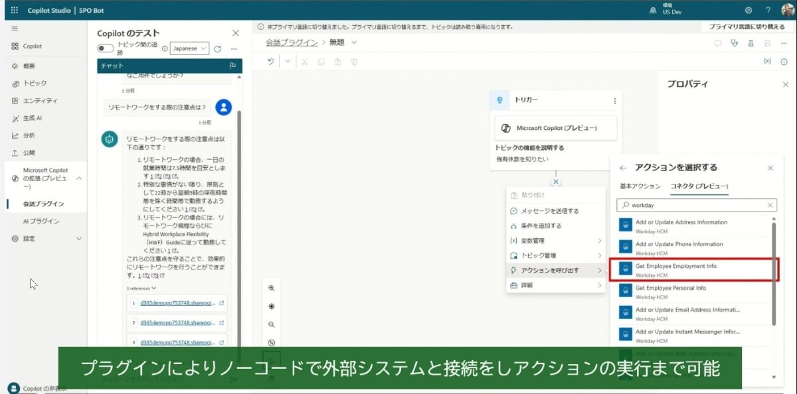797x394 pixels.
Task: Expand 設定 in the sidebar
Action: (78, 238)
